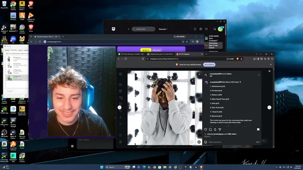
Task: Open the Brave icon on the taskbar
Action: click(x=201, y=167)
